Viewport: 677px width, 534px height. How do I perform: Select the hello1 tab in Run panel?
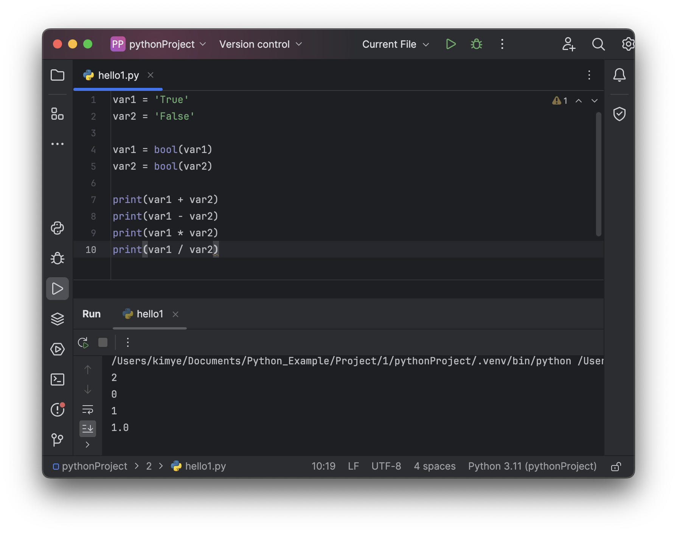149,314
